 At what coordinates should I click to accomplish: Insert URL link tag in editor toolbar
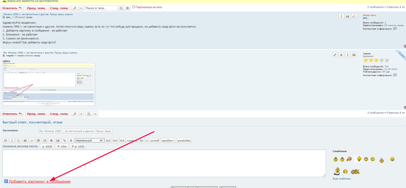64,140
